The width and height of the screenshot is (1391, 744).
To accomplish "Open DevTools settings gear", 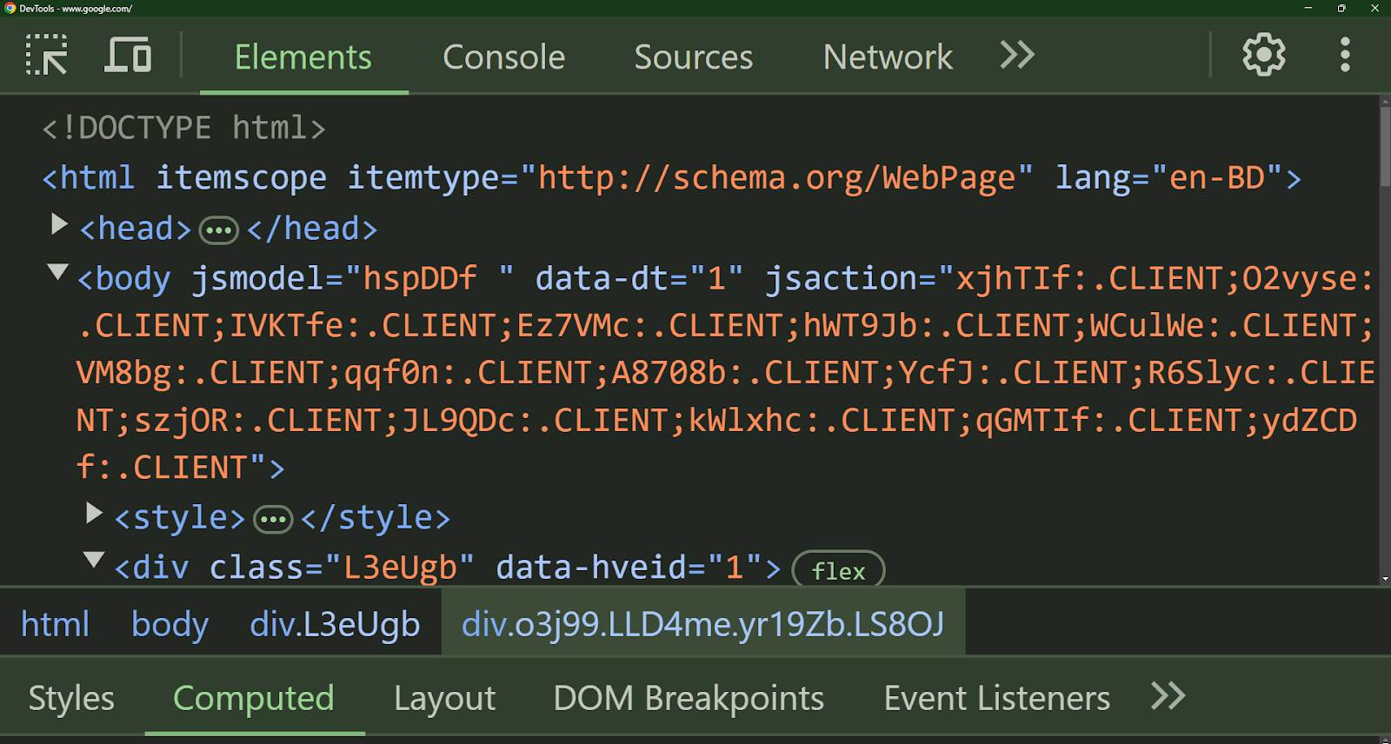I will point(1263,55).
